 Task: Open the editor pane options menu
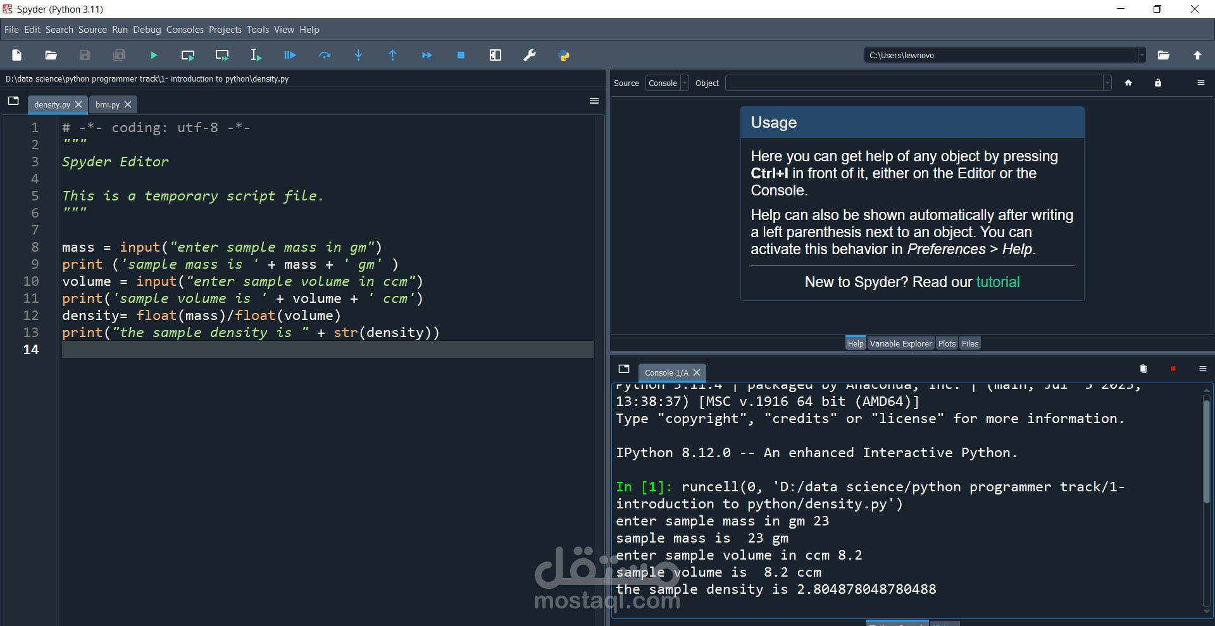[594, 101]
